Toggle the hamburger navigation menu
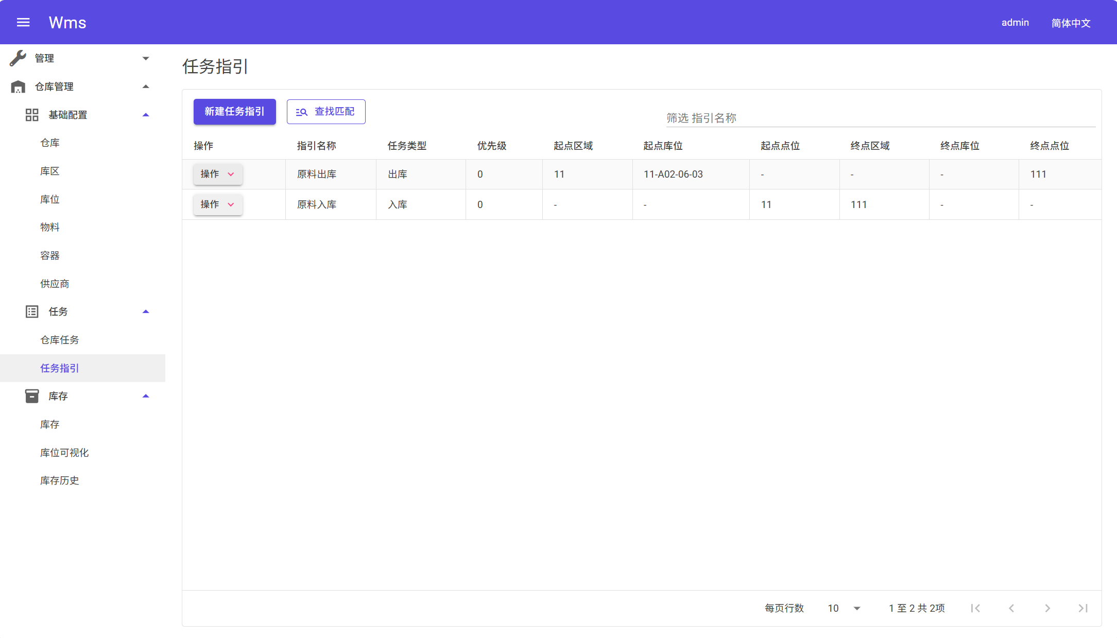The image size is (1117, 638). click(23, 22)
